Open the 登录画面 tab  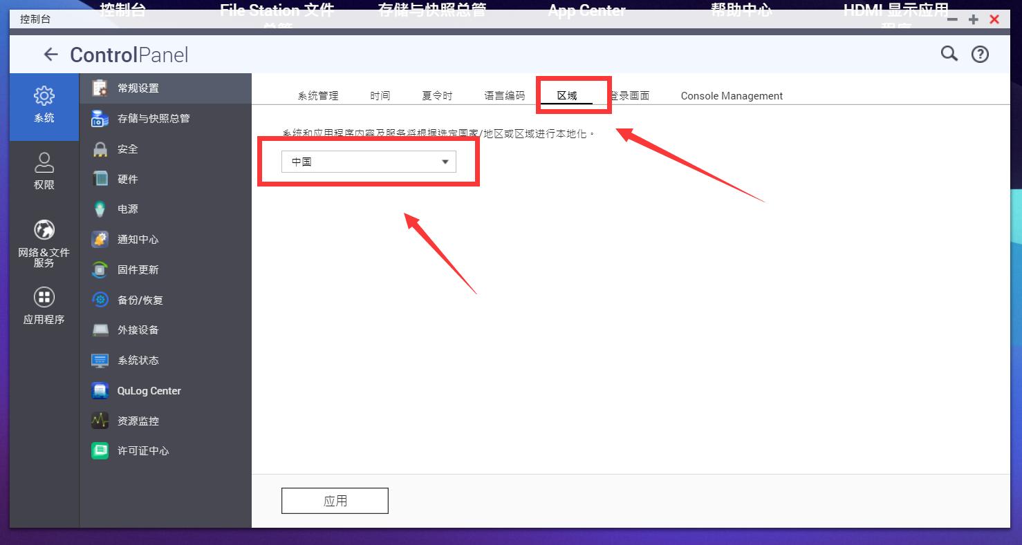(632, 95)
